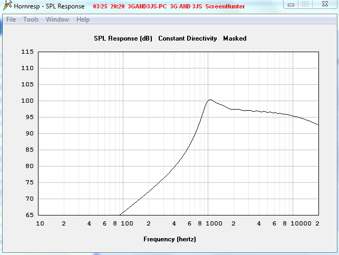The height and width of the screenshot is (255, 339).
Task: Click the 100 dB y-axis value
Action: (x=27, y=101)
